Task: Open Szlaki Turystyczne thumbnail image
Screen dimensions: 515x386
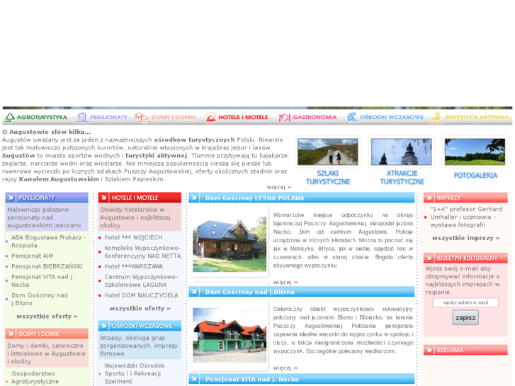Action: pos(328,152)
